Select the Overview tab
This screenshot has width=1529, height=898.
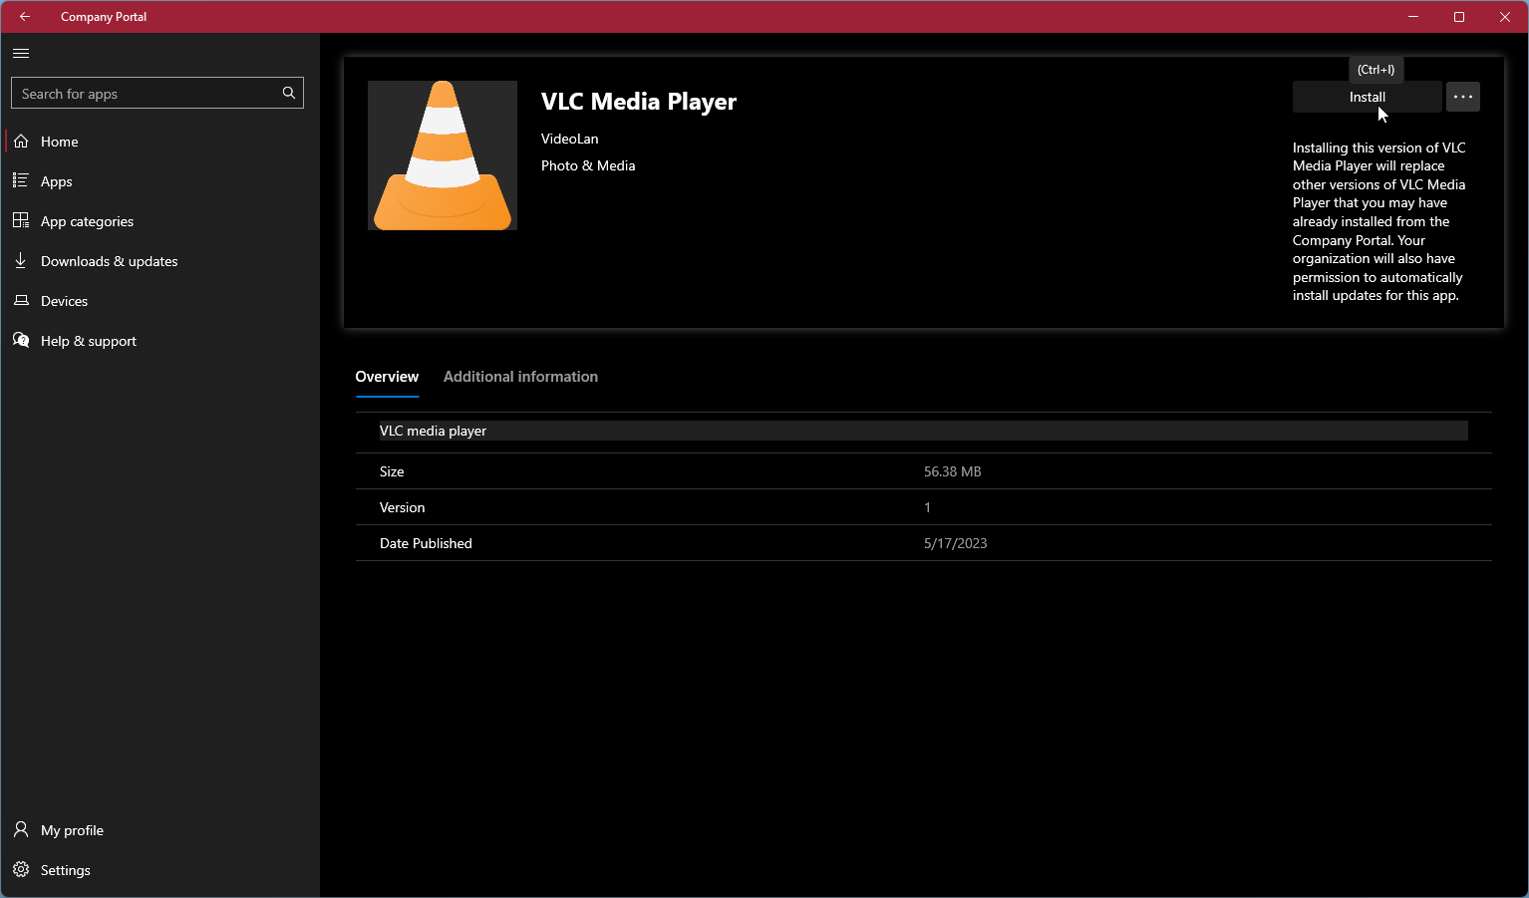click(387, 377)
